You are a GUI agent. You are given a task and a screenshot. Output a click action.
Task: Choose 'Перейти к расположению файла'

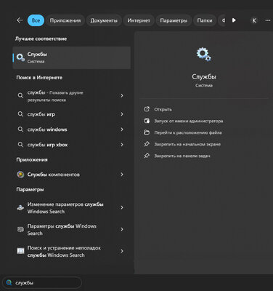pos(188,132)
